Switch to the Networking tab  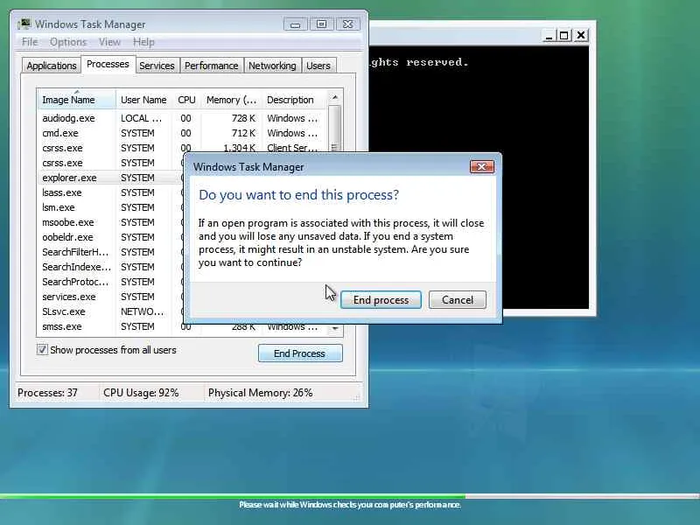272,66
